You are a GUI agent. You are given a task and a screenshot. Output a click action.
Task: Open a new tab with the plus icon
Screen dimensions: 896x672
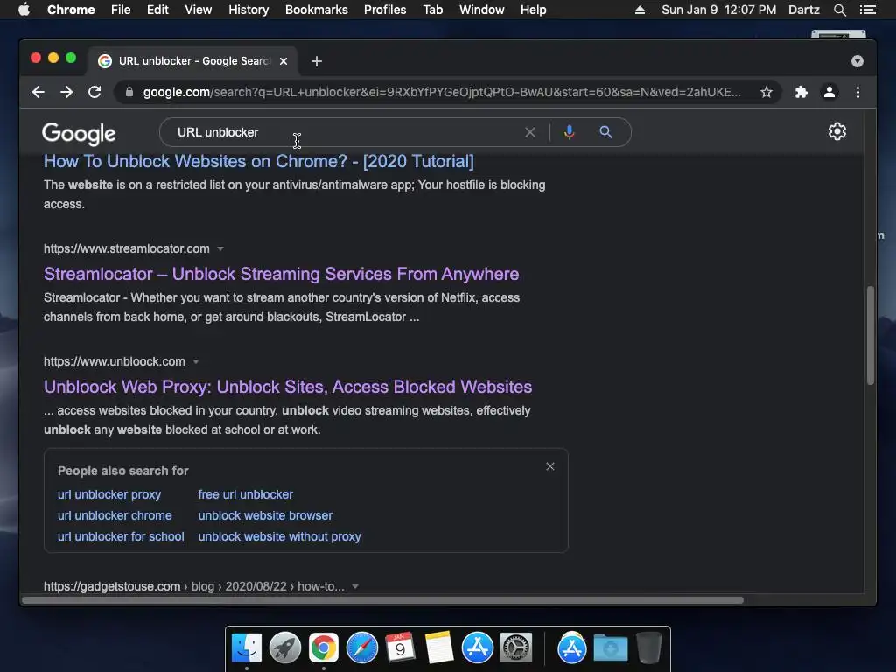[x=317, y=61]
